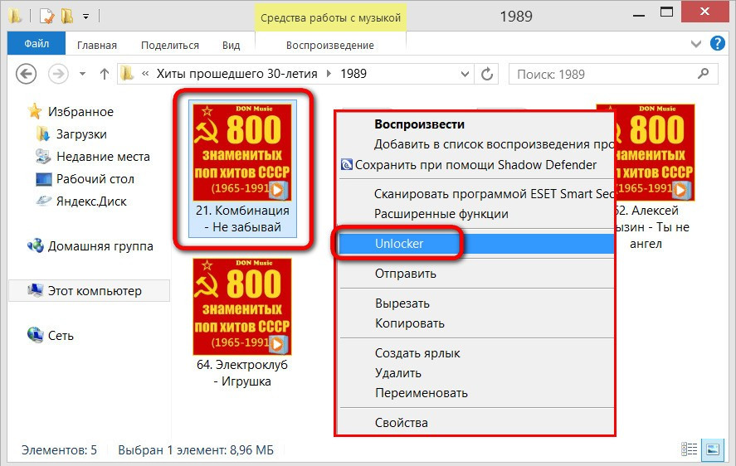Choose Unlocker in the context menu
This screenshot has width=736, height=466.
(x=476, y=244)
